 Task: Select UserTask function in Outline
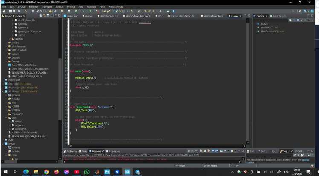[x=269, y=31]
